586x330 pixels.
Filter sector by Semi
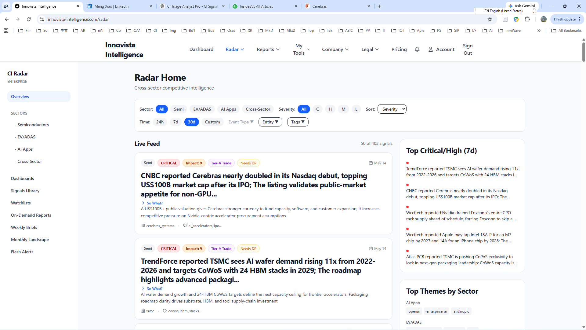[179, 109]
